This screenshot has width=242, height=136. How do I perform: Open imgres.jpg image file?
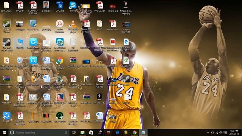(113, 8)
